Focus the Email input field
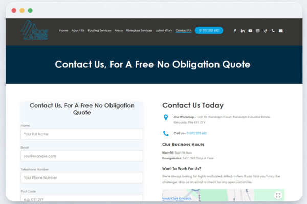 [x=82, y=156]
